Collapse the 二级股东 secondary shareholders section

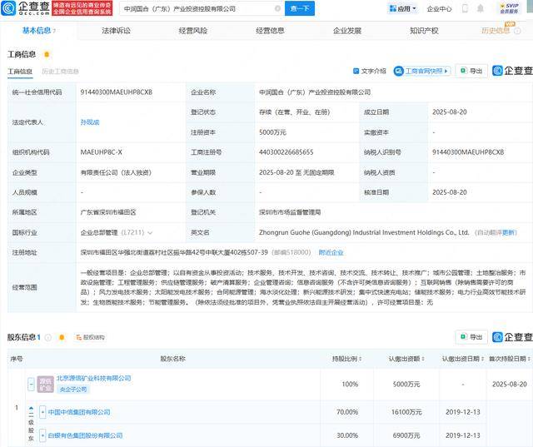(x=31, y=408)
